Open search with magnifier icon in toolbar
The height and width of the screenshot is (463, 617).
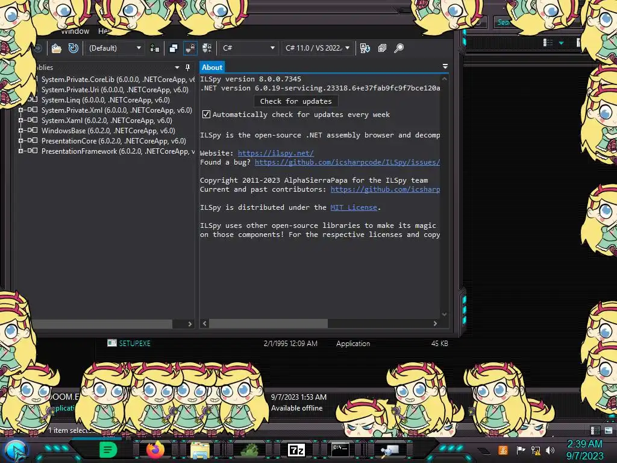pos(399,48)
